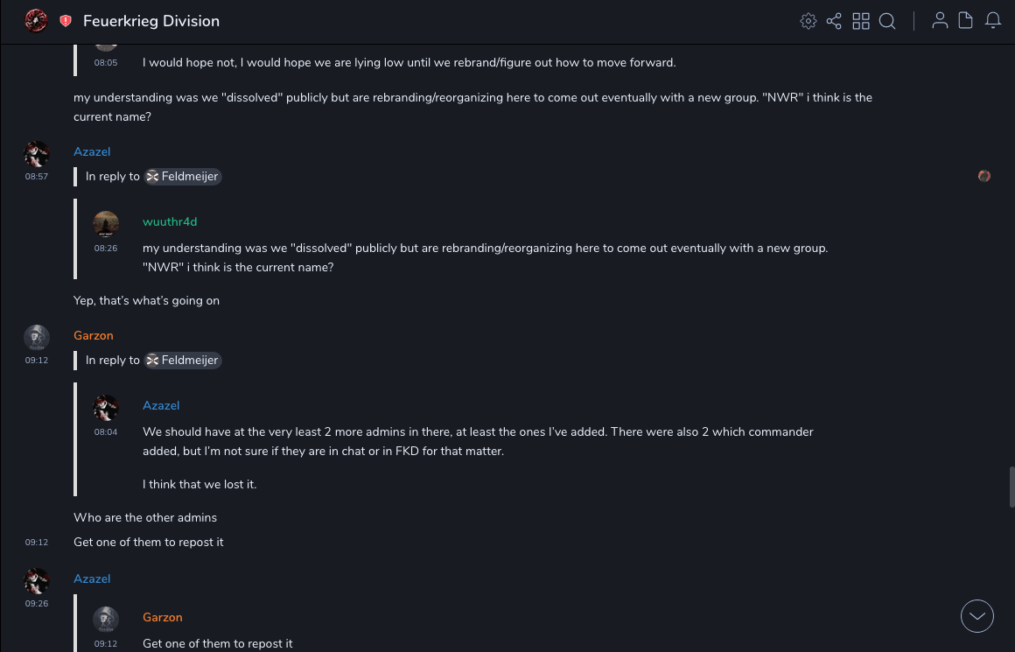This screenshot has width=1015, height=652.
Task: Click the Feldmeijer mention pill under Garzon
Action: click(x=182, y=360)
